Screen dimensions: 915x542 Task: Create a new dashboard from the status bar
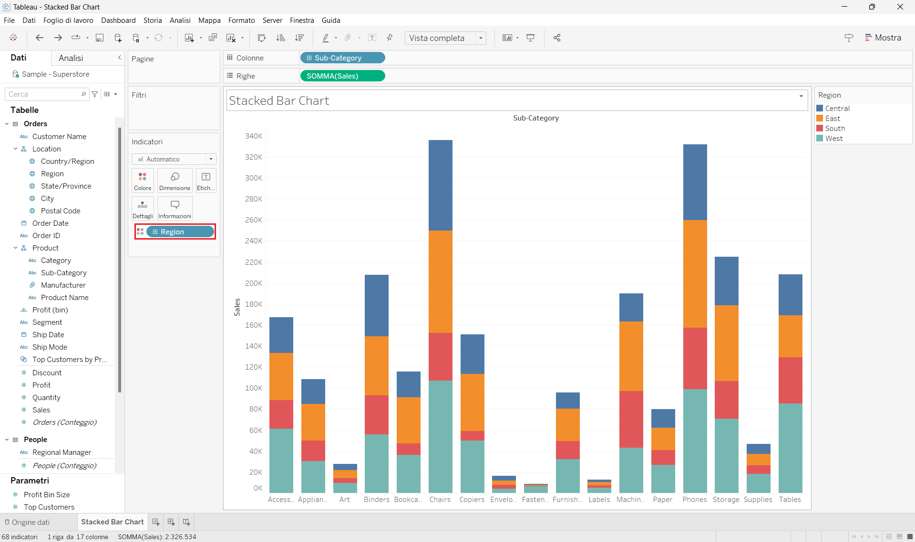pyautogui.click(x=171, y=522)
